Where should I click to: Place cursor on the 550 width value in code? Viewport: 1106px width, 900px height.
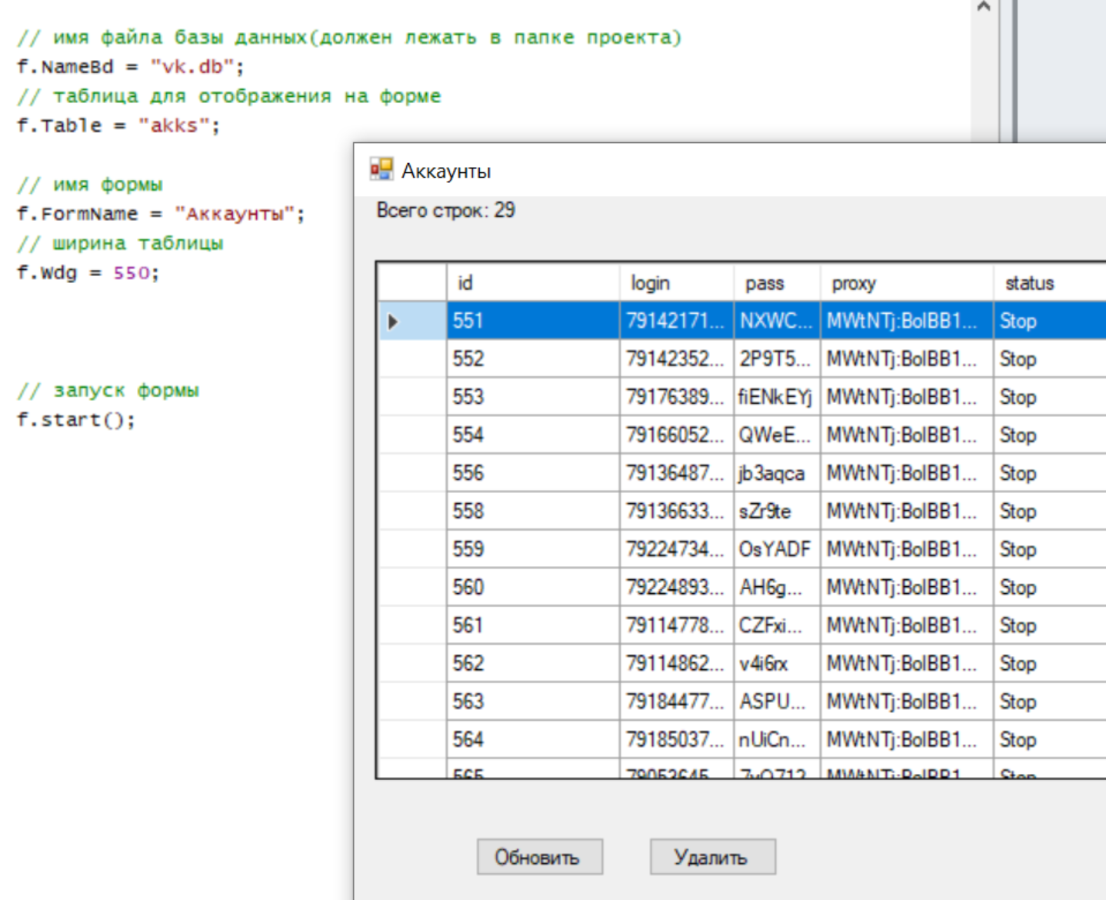[x=131, y=273]
